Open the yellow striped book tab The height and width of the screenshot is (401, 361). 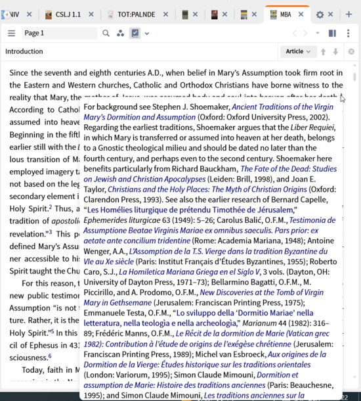[244, 14]
